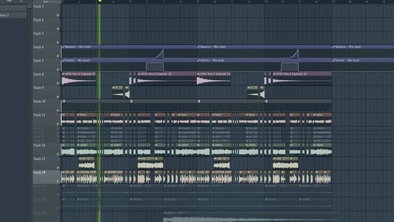
Task: Open menu icon of VFX1 clip at bar 9
Action: coord(198,74)
